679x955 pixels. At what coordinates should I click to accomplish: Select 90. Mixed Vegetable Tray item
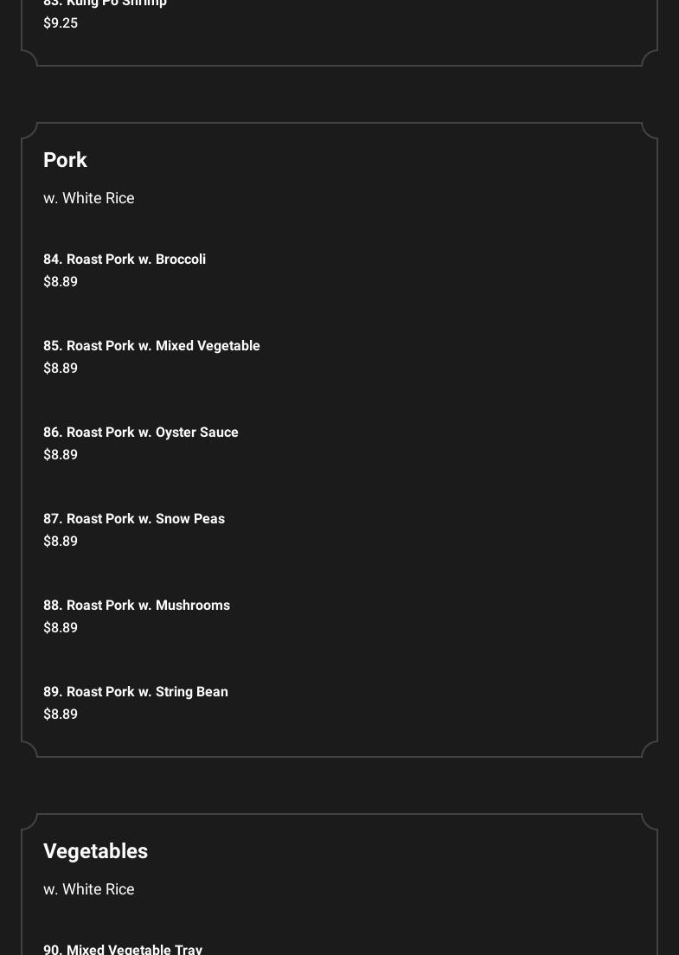123,948
